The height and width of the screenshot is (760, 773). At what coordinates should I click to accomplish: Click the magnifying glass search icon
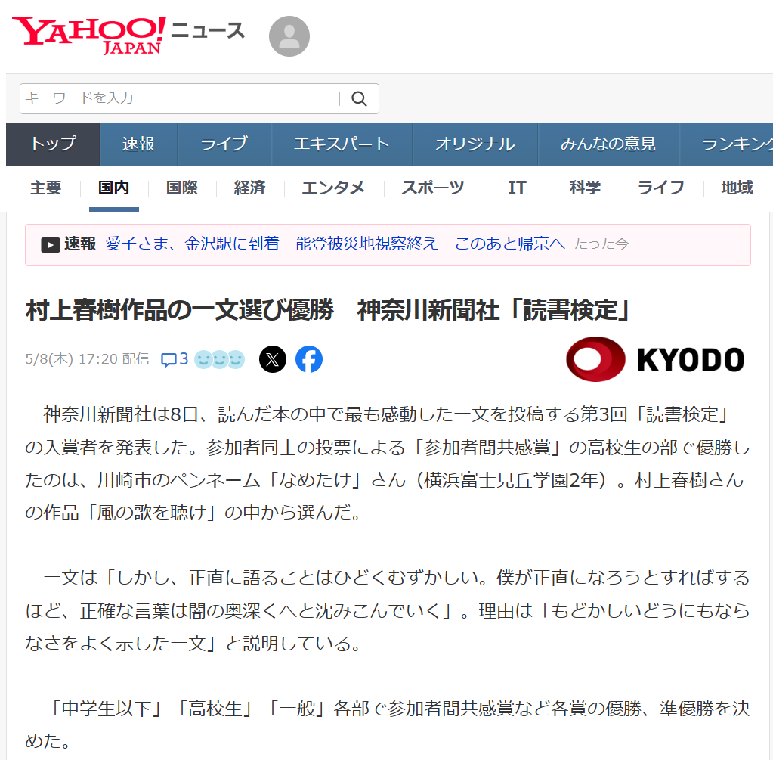(x=360, y=99)
